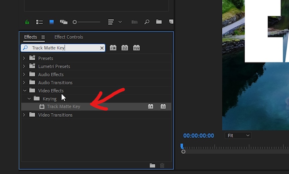
Task: Click the New Item icon
Action: coord(171,22)
